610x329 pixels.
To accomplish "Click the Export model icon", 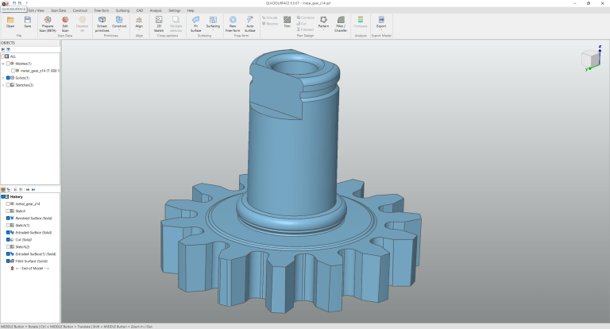I will 381,19.
